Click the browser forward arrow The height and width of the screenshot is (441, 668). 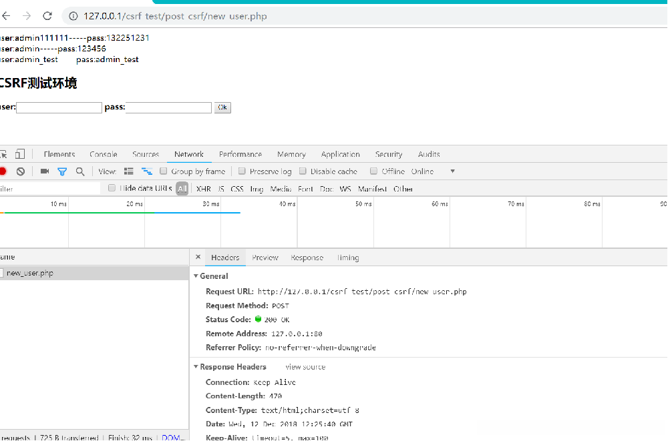[27, 16]
